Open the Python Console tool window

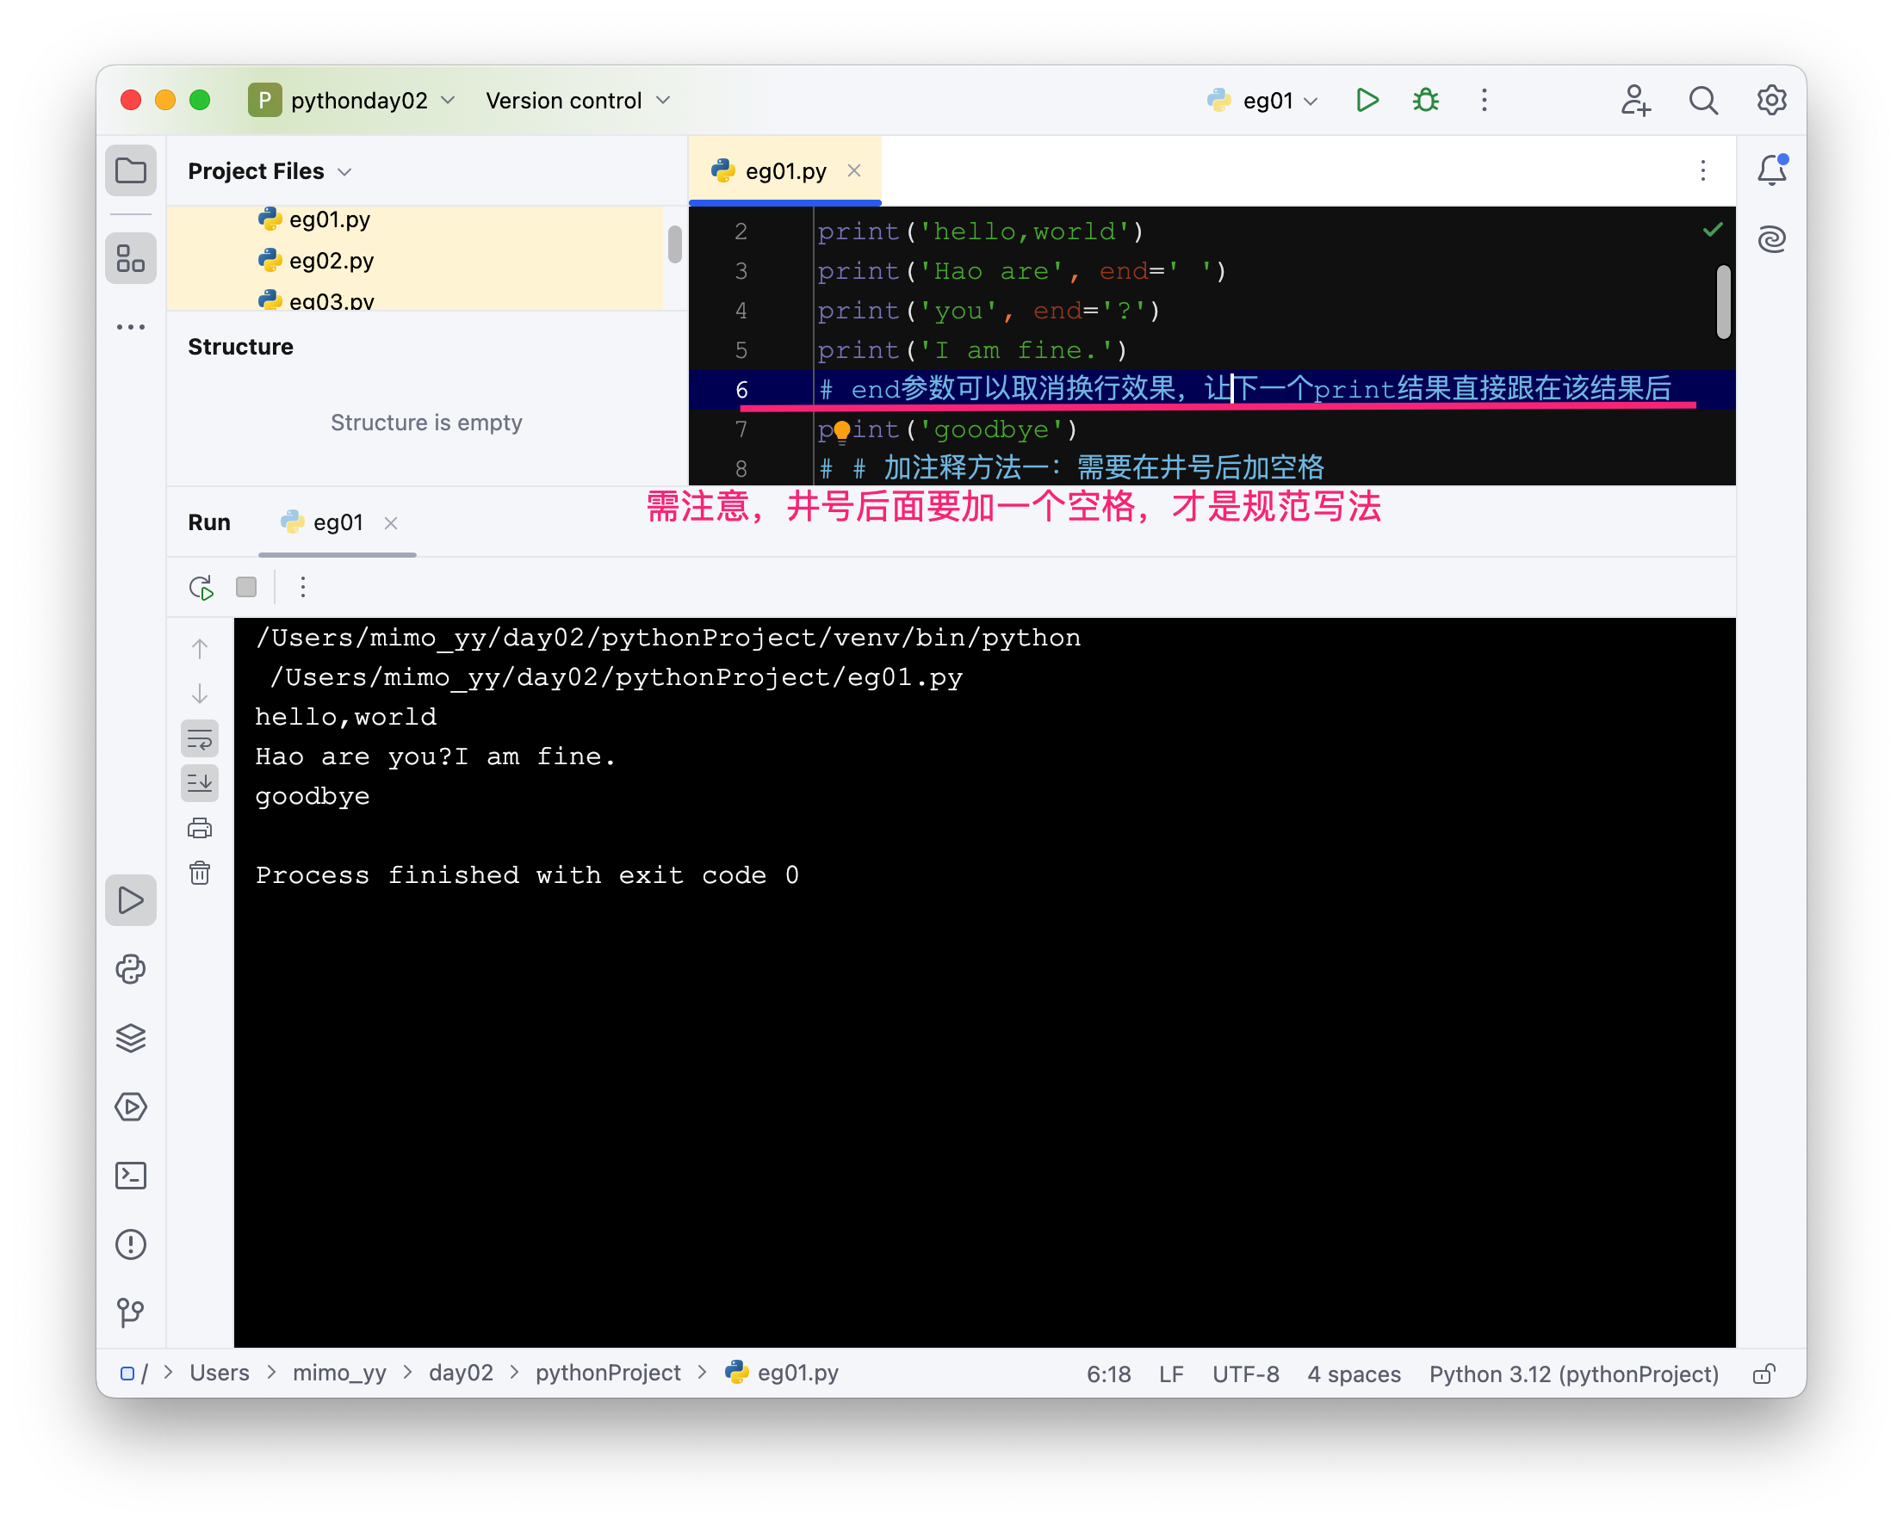(x=131, y=969)
